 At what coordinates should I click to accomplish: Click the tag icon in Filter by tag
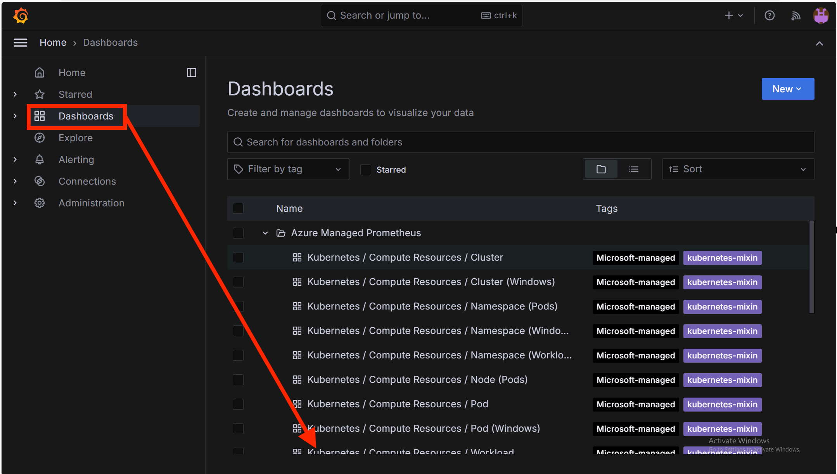point(238,169)
